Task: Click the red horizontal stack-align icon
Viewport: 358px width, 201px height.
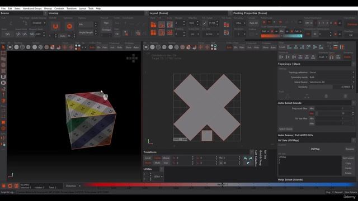Action: (336, 47)
